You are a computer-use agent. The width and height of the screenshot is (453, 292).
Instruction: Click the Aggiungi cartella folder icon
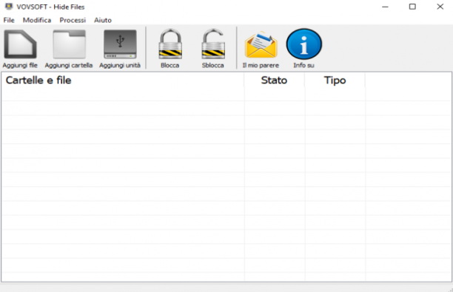pyautogui.click(x=69, y=44)
